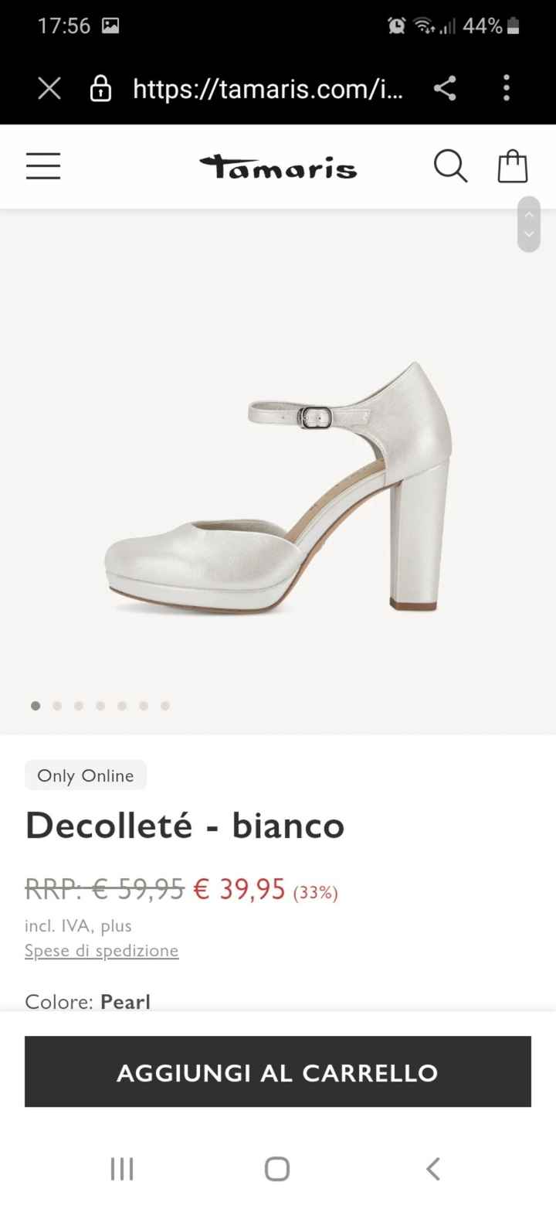Click Aggiungi al carrello button
Screen dimensions: 556x1206
(x=278, y=1071)
